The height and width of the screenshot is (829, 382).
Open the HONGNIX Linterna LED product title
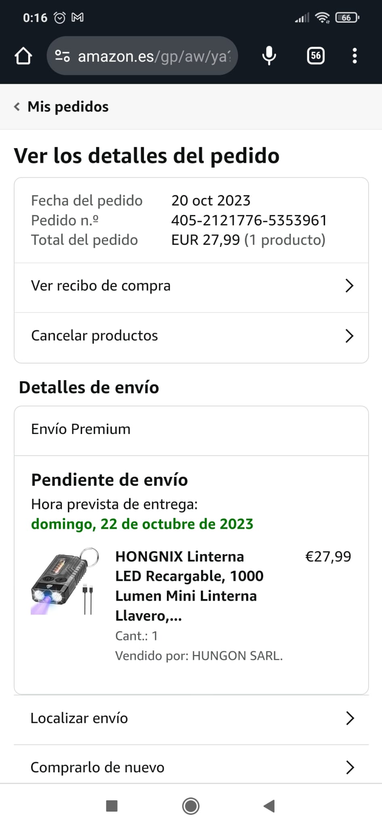tap(189, 586)
